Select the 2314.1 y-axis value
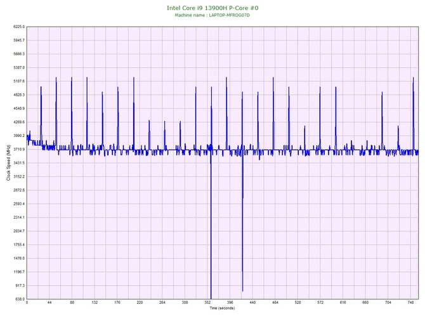 [x=19, y=218]
